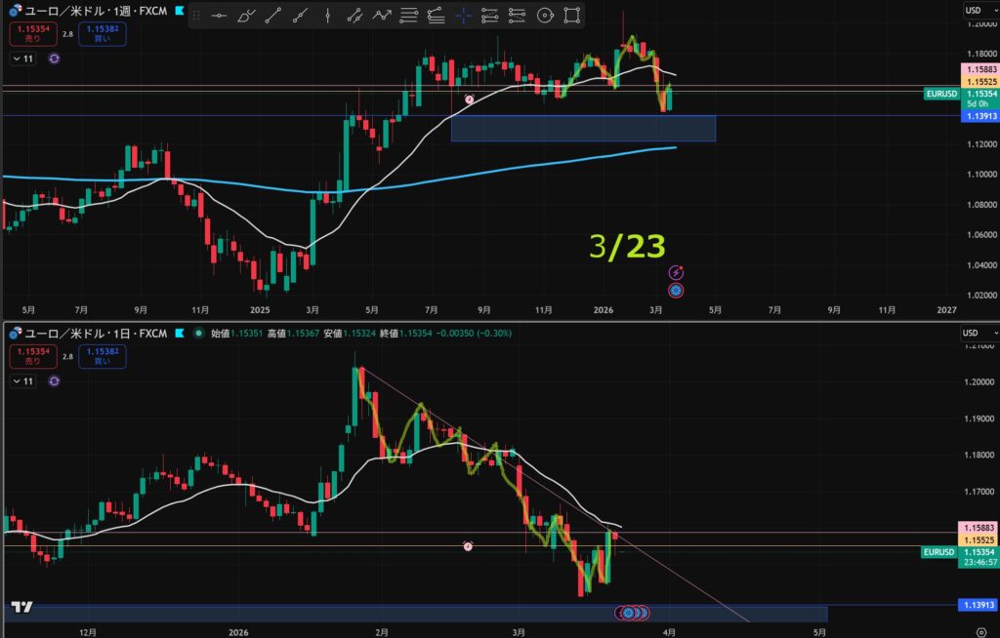Open USD currency dropdown on weekly chart
This screenshot has height=638, width=1000.
click(973, 10)
